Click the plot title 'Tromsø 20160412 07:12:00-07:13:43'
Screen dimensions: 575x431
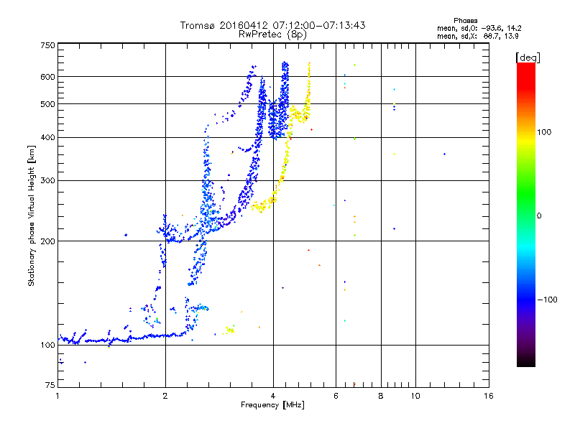point(272,25)
